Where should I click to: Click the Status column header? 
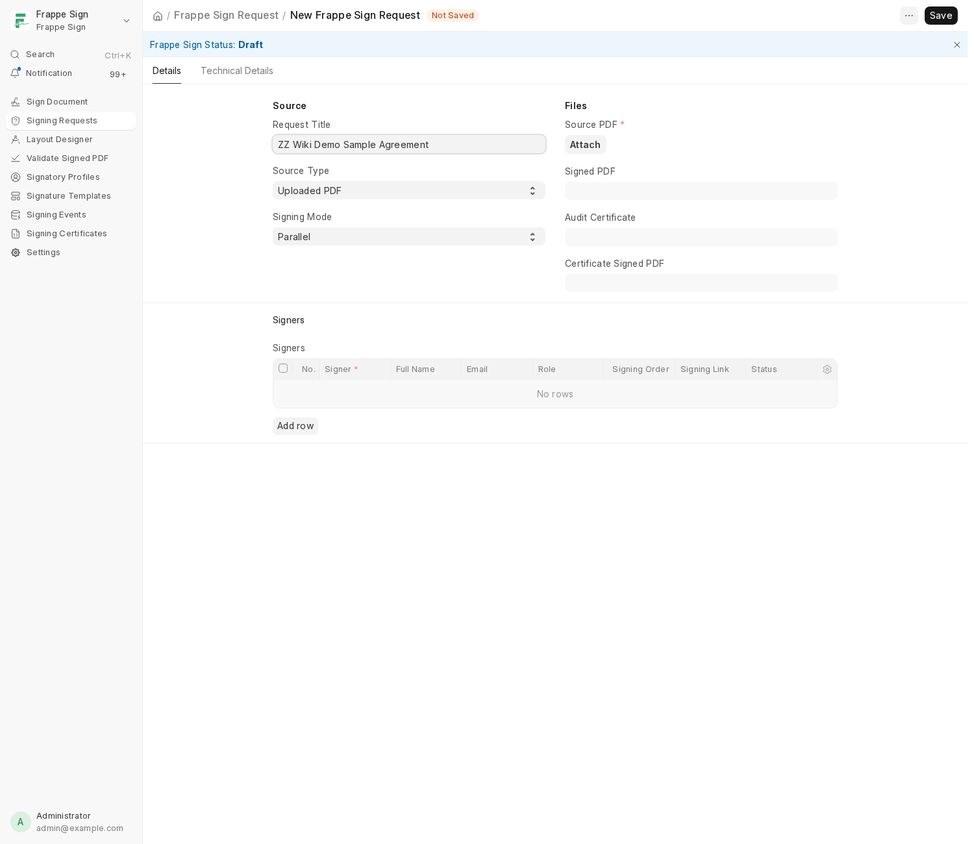781,369
